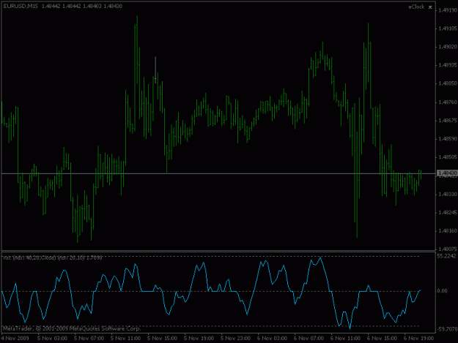Viewport: 458px width, 343px height.
Task: Click the 1.48590 price axis label
Action: 448,139
